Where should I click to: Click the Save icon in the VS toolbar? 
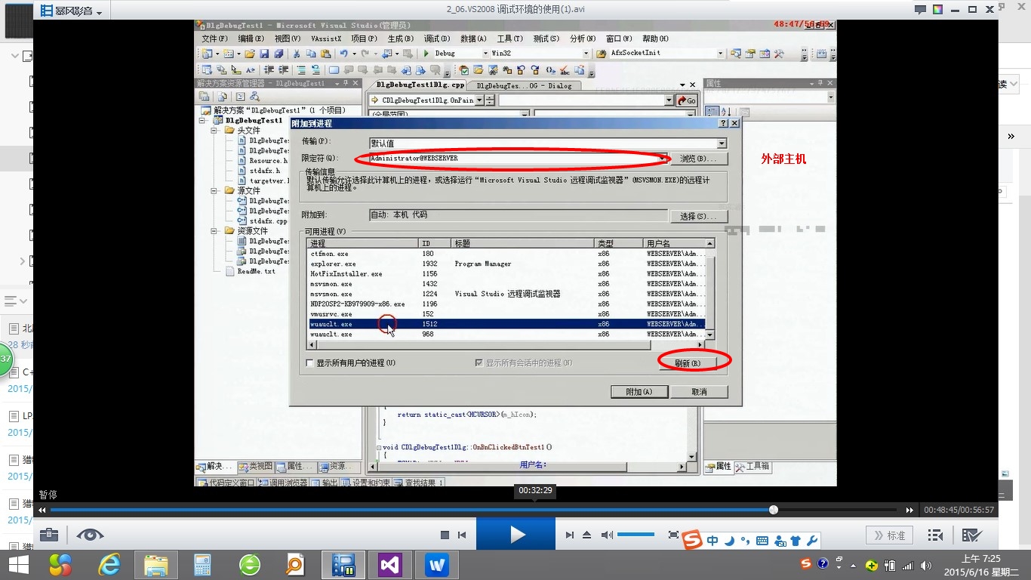264,54
